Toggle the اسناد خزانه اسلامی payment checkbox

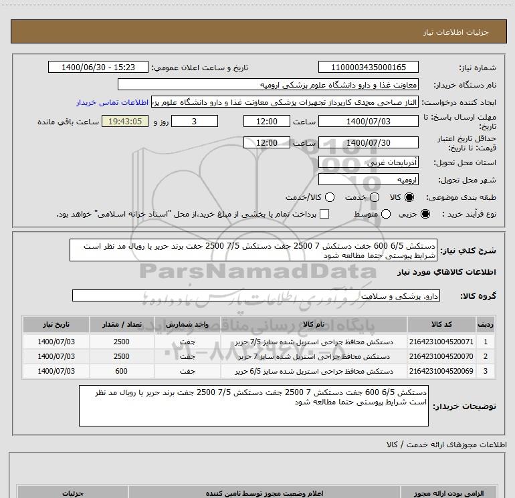pyautogui.click(x=325, y=214)
